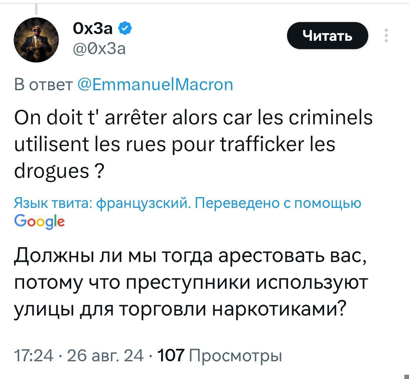The width and height of the screenshot is (409, 379).
Task: Click the original French tweet text
Action: (x=193, y=144)
